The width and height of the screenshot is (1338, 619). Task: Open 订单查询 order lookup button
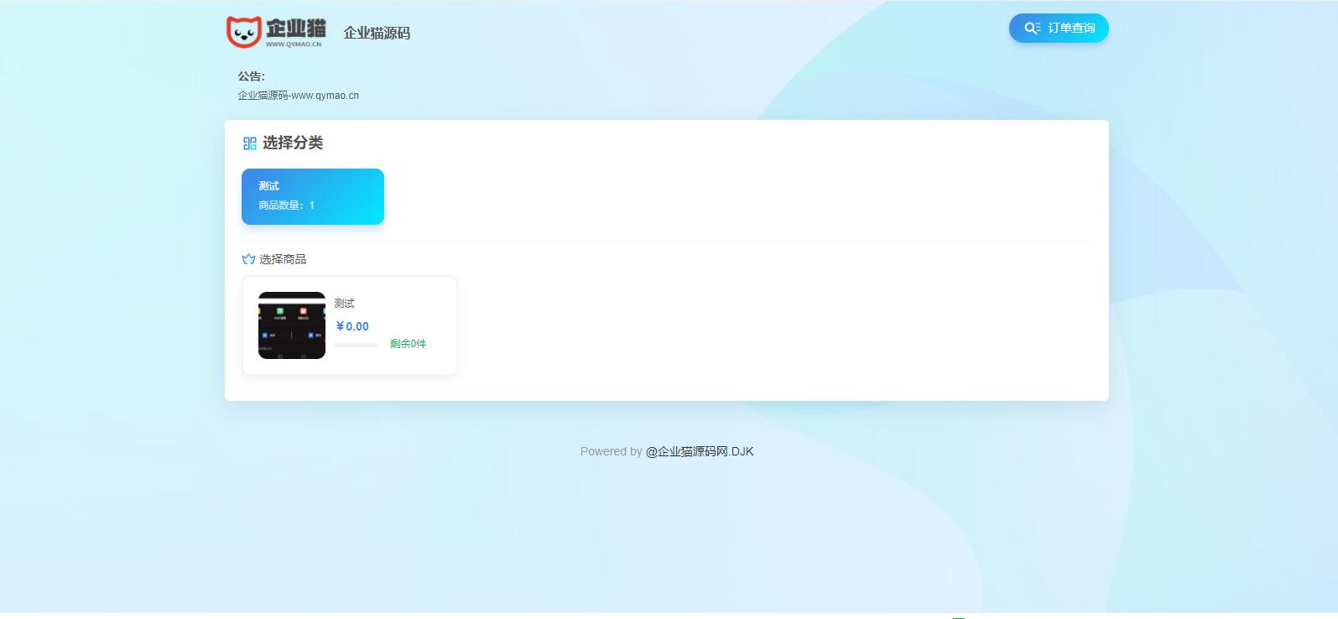point(1058,29)
